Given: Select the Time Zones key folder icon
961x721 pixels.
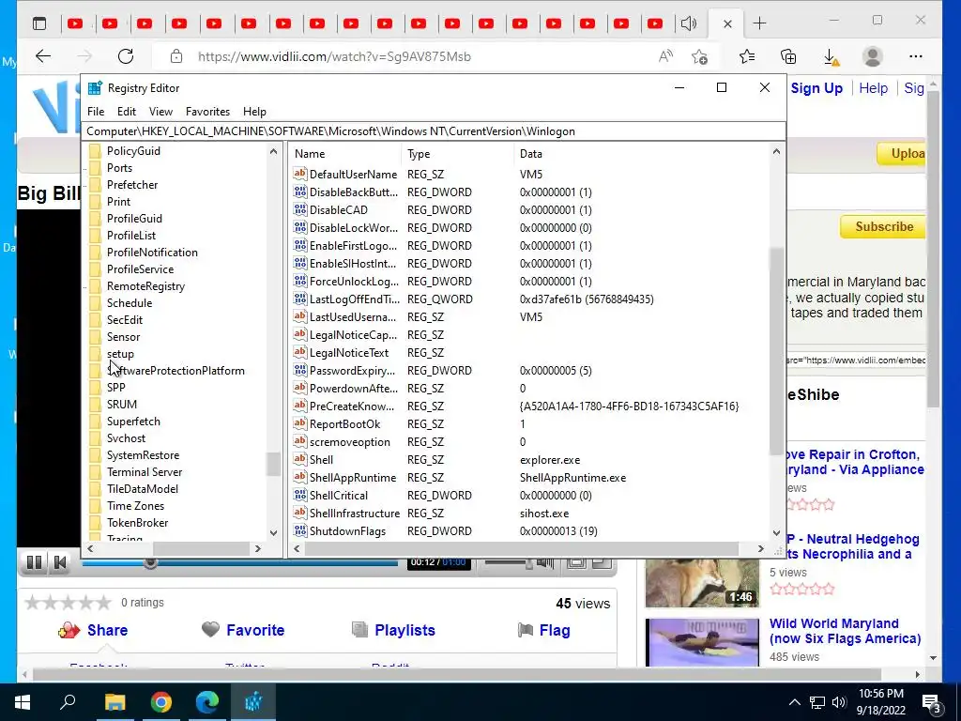Looking at the screenshot, I should (x=95, y=506).
